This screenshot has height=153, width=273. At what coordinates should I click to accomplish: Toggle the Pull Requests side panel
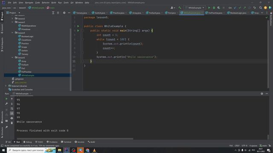pos(2,44)
